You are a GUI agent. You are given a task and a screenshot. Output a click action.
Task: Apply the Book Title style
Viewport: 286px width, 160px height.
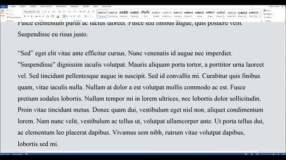[253, 14]
